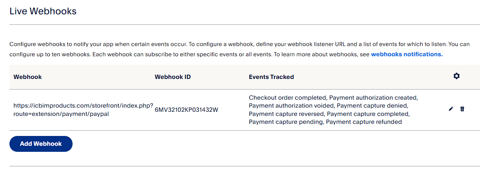Click the 'Configure webhooks to notify' description paragraph
This screenshot has height=179, width=491.
tap(240, 49)
